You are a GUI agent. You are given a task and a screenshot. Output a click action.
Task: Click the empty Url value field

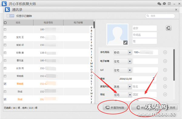click(146, 70)
